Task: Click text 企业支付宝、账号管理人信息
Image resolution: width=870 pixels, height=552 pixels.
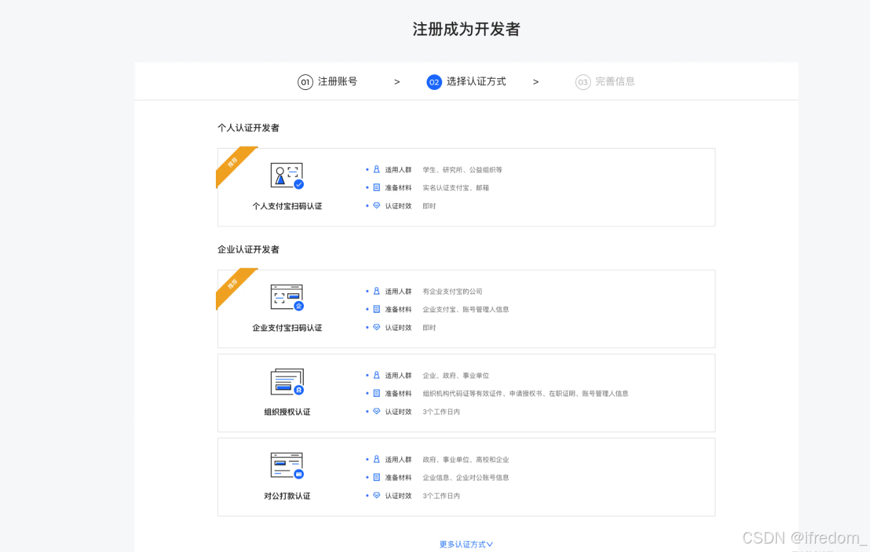Action: 466,310
